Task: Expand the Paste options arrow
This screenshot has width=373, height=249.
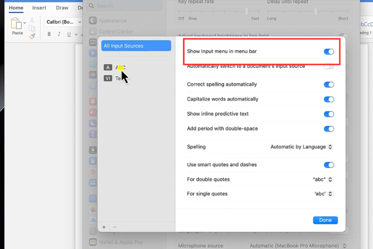Action: [x=25, y=23]
